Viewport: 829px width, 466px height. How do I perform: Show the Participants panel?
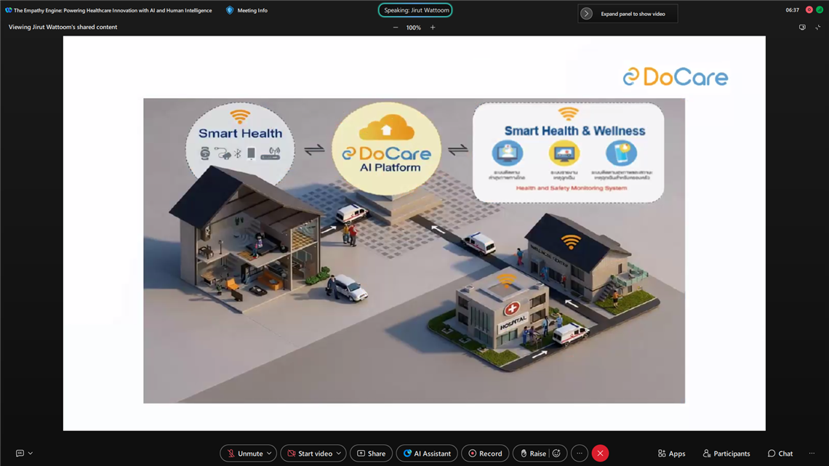(726, 454)
